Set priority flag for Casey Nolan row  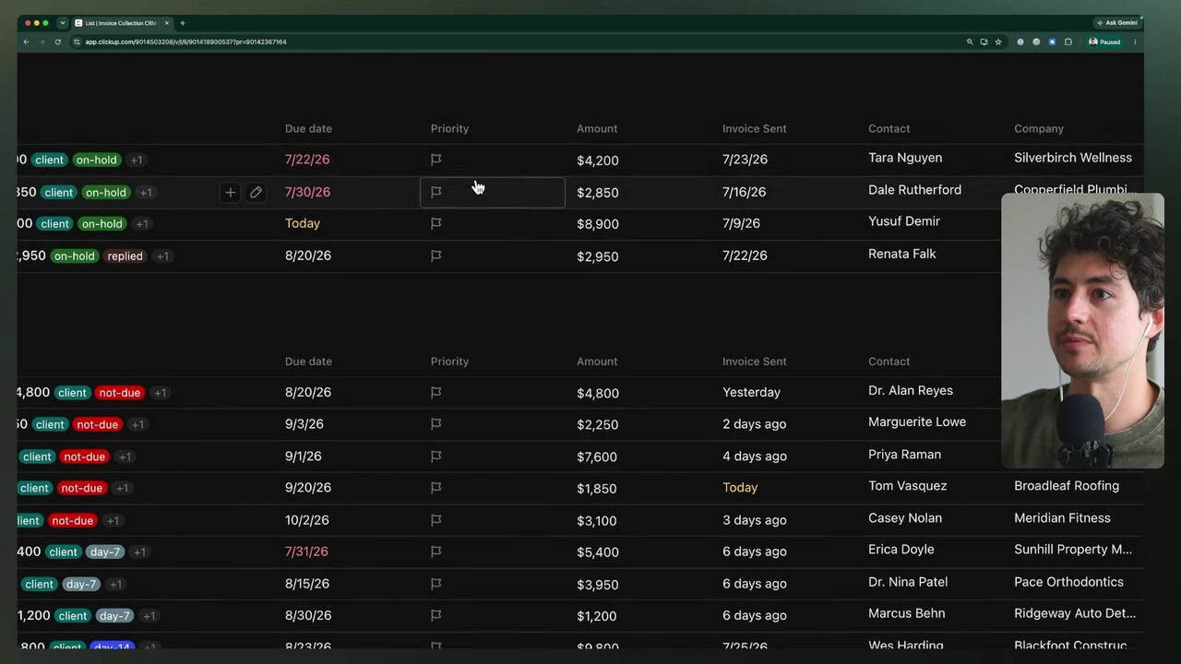coord(436,520)
